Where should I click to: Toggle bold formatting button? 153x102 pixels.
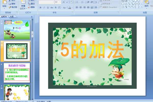[40, 7]
